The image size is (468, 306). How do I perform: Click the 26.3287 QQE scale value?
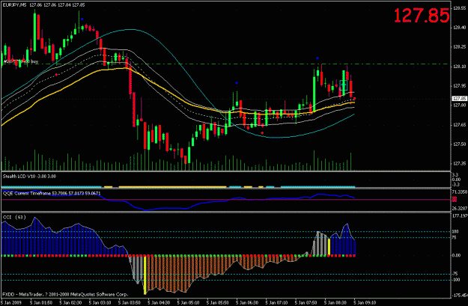[460, 208]
